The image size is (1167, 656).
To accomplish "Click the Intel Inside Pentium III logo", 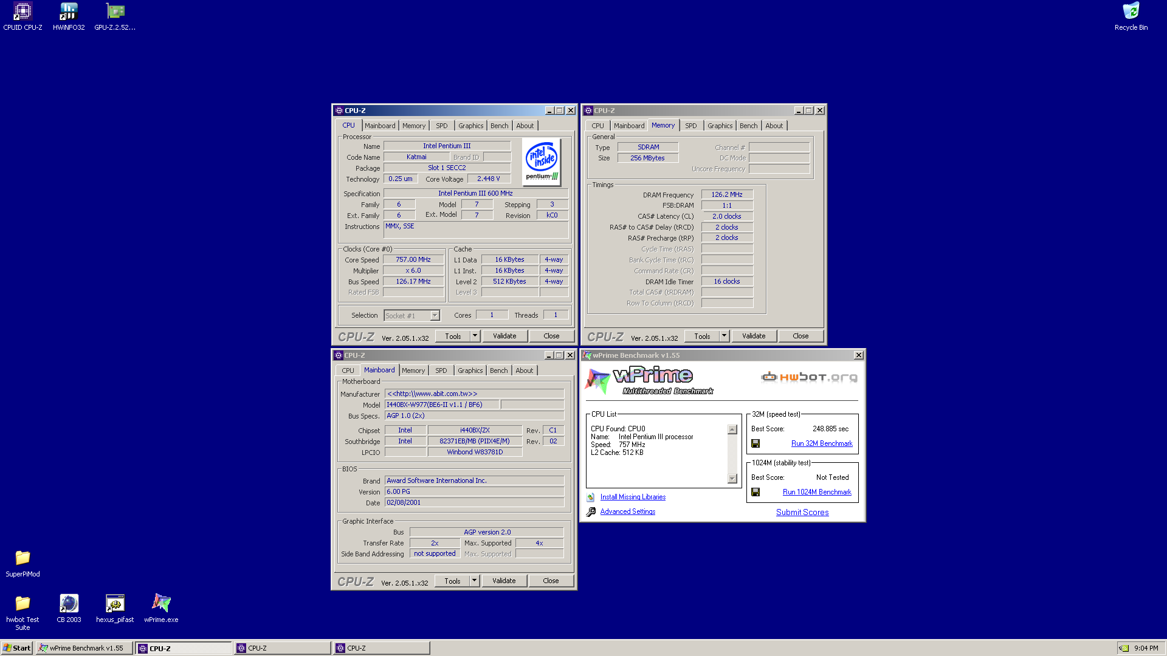I will click(x=541, y=162).
